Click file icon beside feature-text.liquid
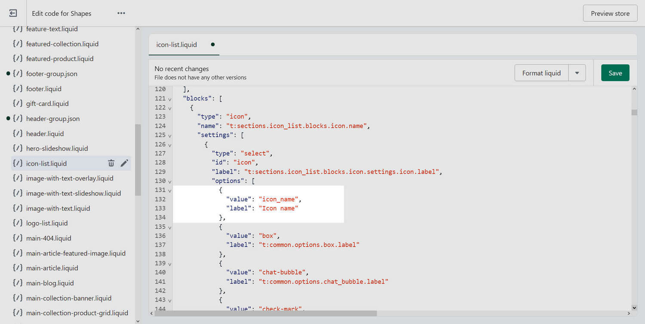 pos(18,29)
